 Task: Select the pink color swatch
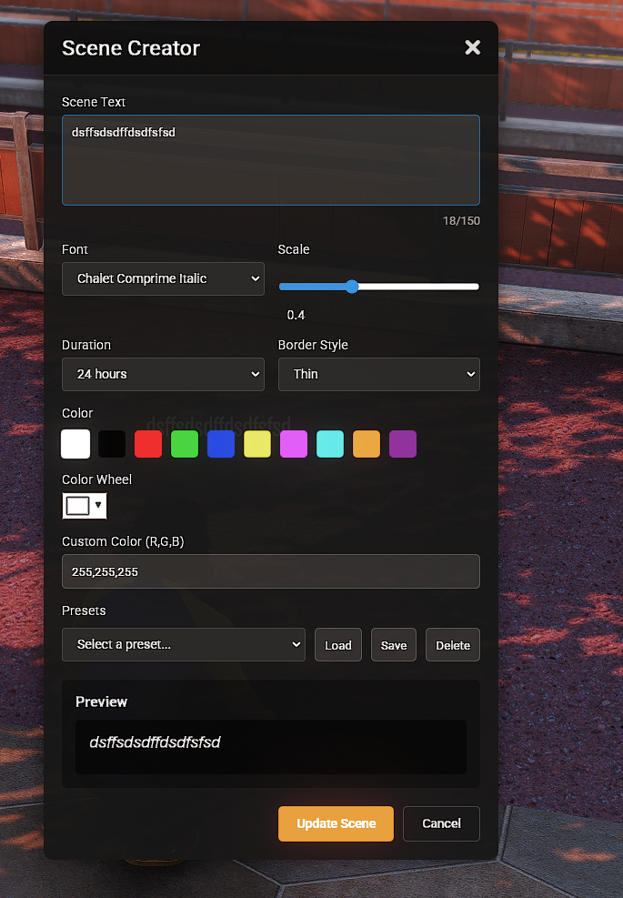click(x=294, y=444)
